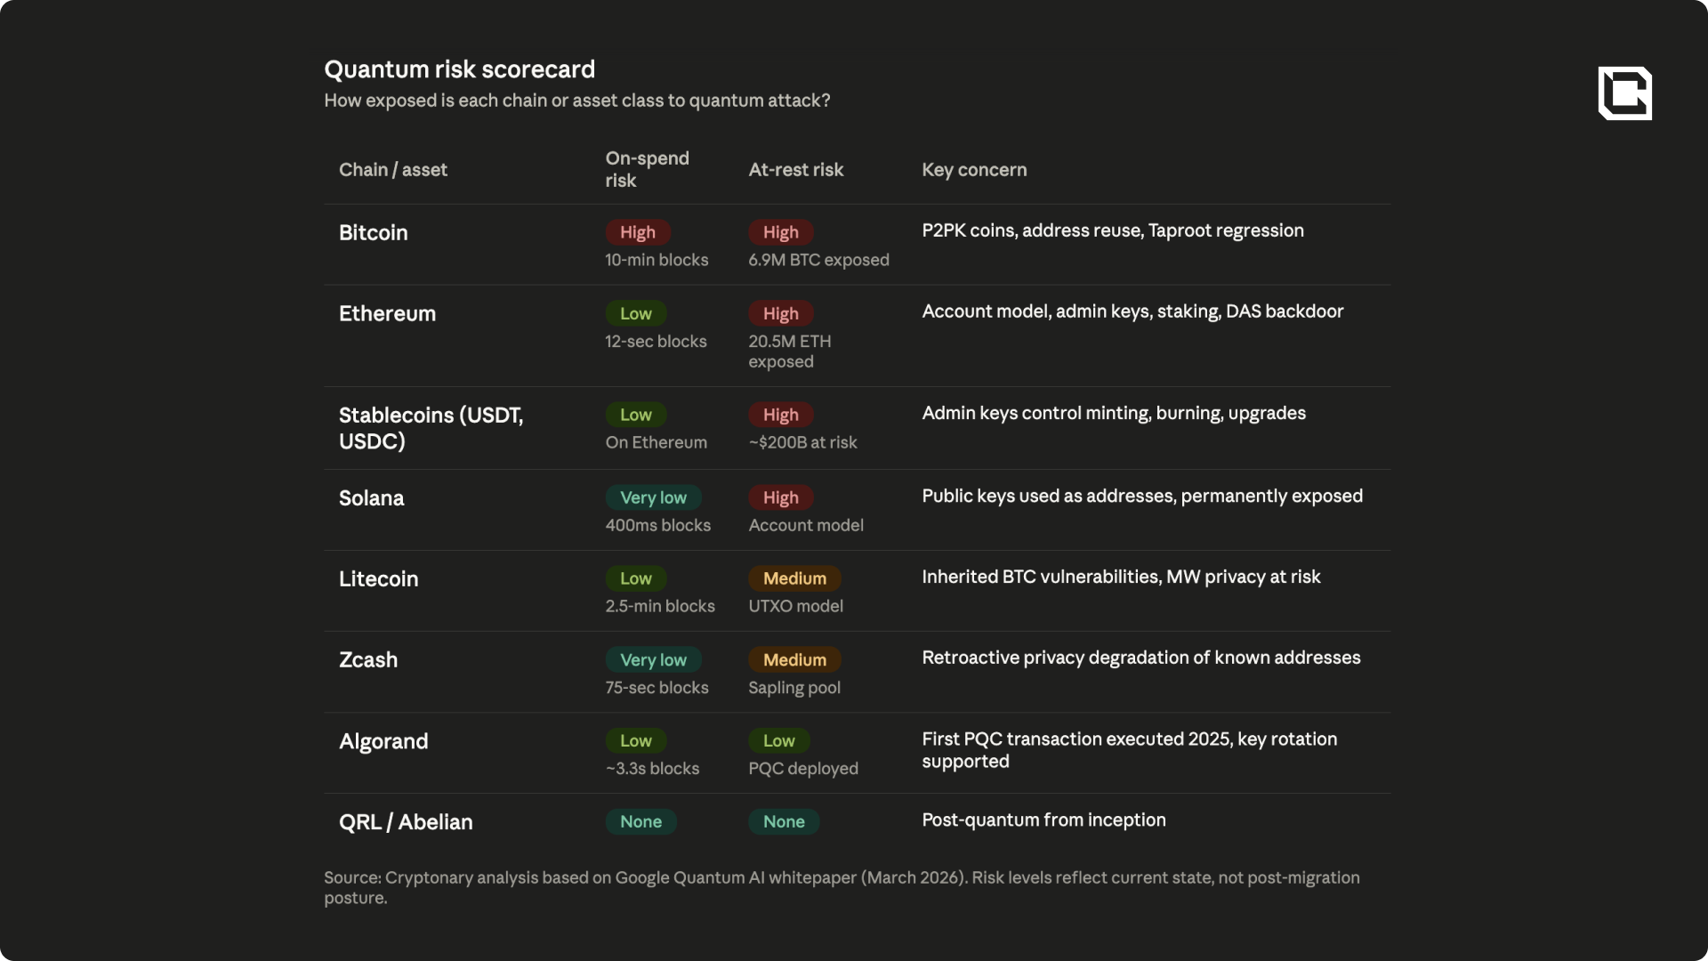Screen dimensions: 1708x961
Task: Click QRL / Abelian None at-rest badge
Action: tap(783, 821)
